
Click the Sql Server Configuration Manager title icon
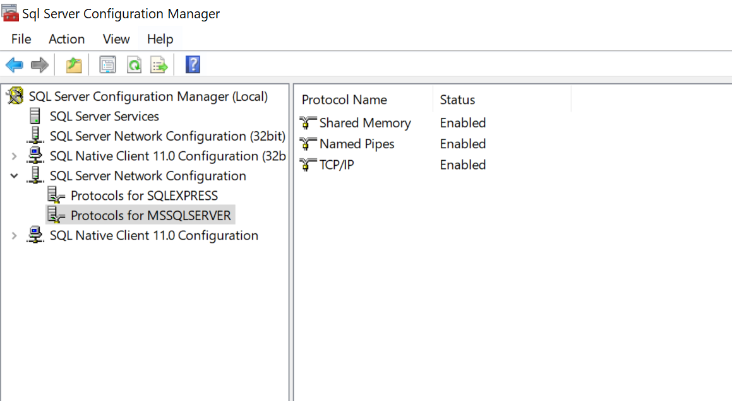coord(10,13)
